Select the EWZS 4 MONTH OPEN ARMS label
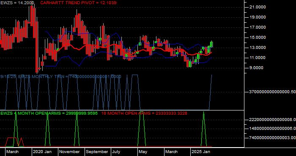The height and width of the screenshot is (156, 296). coord(49,113)
